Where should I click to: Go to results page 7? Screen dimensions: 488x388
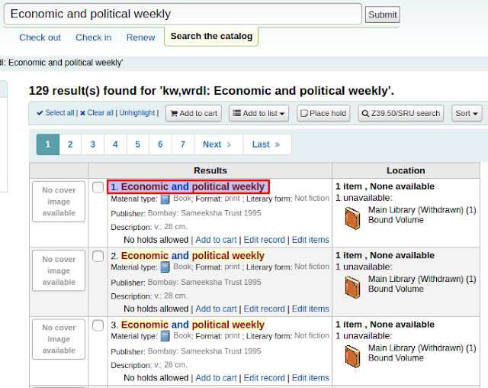(183, 144)
